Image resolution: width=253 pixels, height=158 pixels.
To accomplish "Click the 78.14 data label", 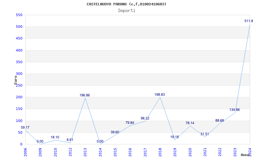I will point(190,123).
